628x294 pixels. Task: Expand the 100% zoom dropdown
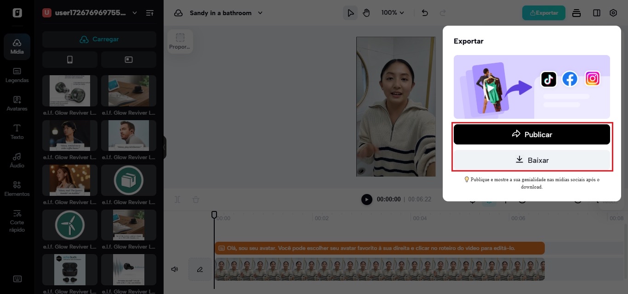393,13
